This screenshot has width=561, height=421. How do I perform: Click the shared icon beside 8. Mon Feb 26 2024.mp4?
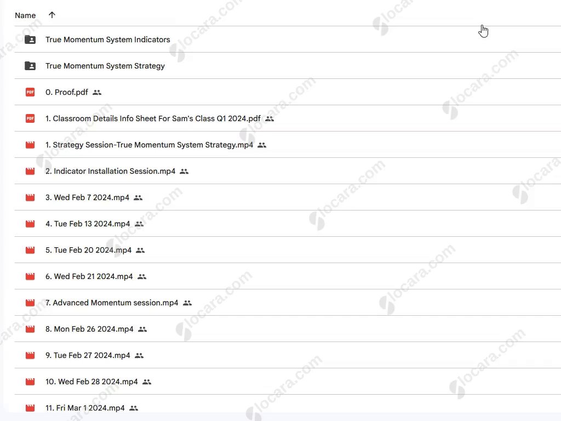pyautogui.click(x=142, y=329)
